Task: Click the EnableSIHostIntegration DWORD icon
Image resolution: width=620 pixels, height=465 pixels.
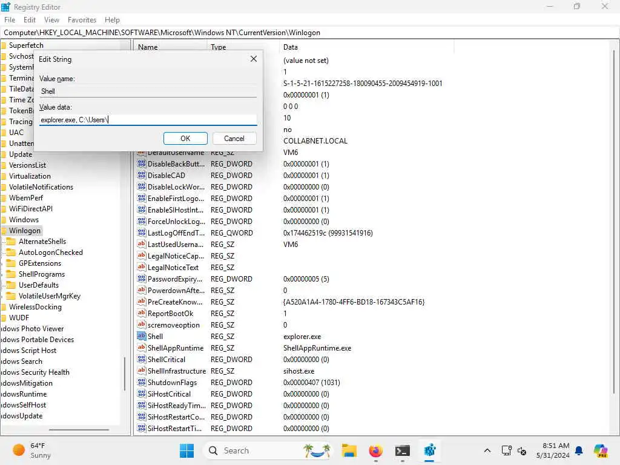Action: click(141, 209)
